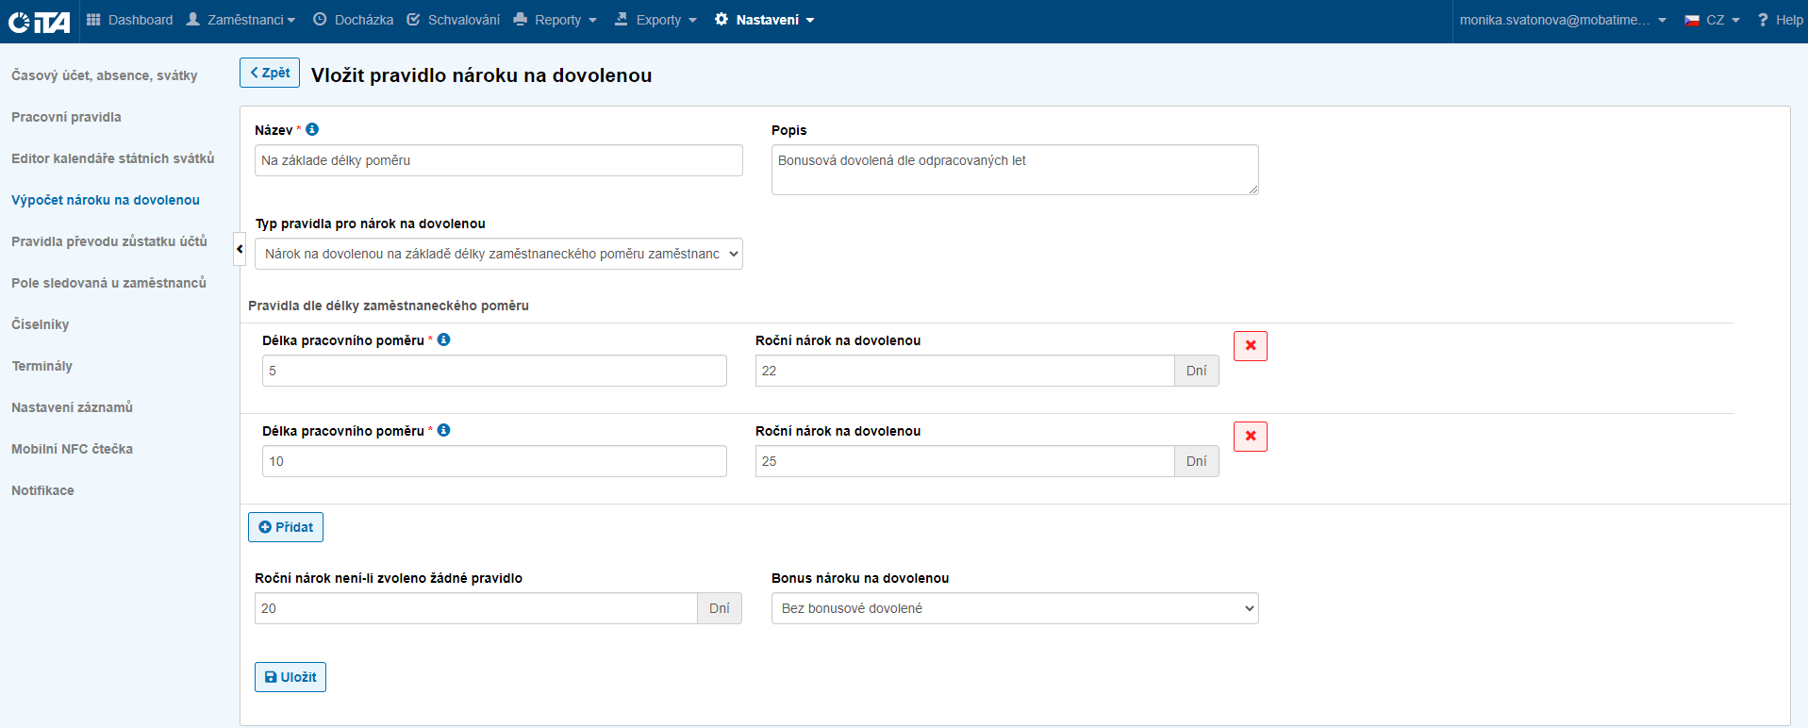The image size is (1808, 728).
Task: Open Help from the question mark icon
Action: click(1779, 20)
